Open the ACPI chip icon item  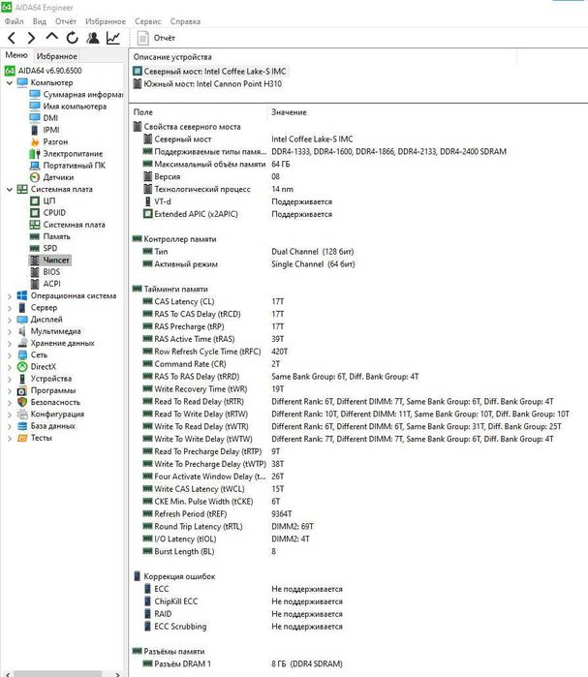pyautogui.click(x=46, y=284)
